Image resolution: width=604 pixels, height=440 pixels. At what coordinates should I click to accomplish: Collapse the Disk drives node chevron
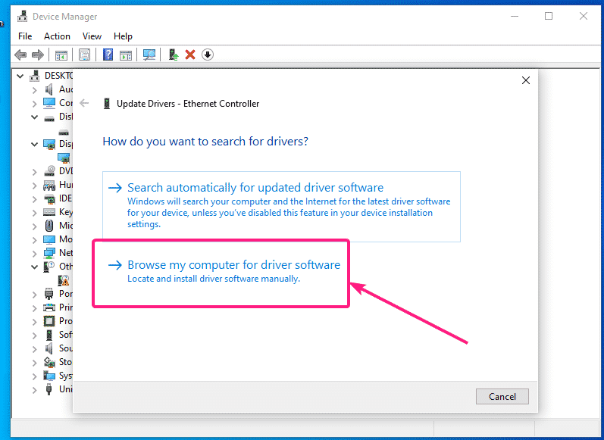[x=34, y=117]
